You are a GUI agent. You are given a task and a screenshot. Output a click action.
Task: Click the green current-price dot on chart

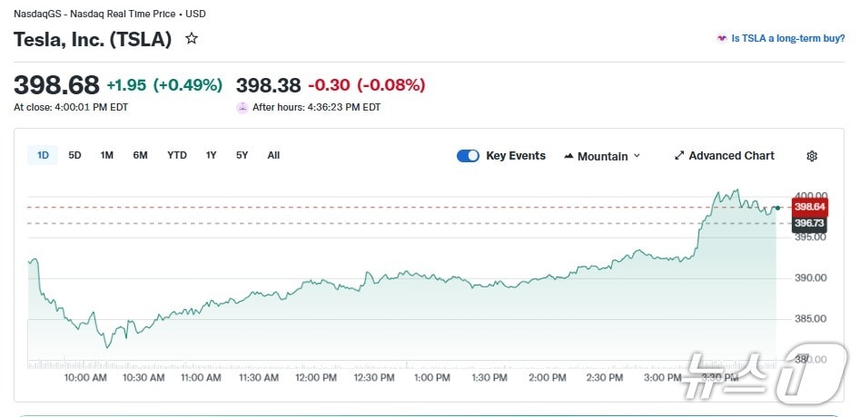777,208
